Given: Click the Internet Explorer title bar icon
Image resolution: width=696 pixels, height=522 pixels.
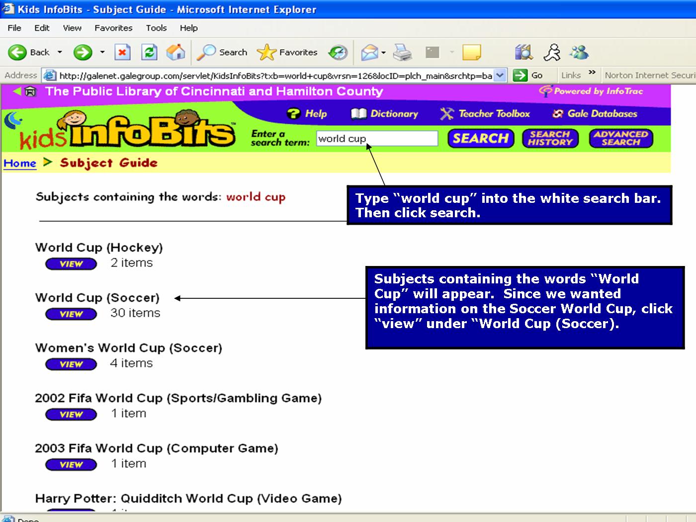Looking at the screenshot, I should tap(8, 9).
